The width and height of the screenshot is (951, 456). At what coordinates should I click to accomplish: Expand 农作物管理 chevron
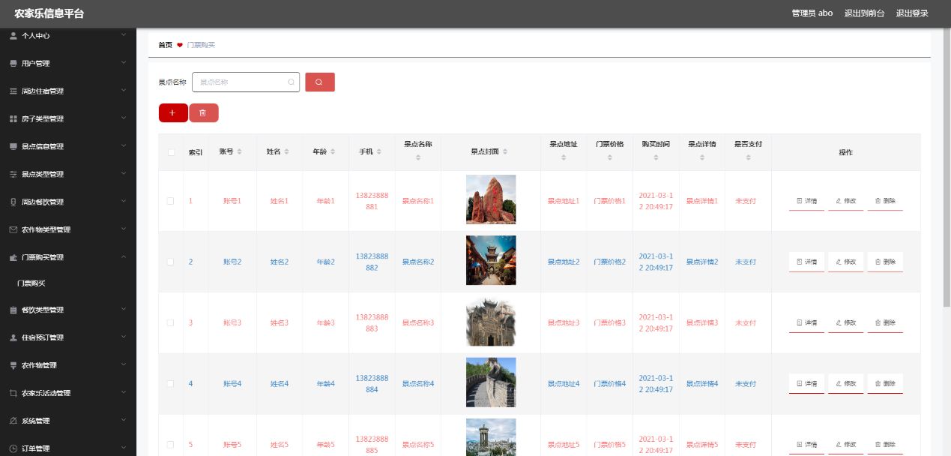coord(124,364)
